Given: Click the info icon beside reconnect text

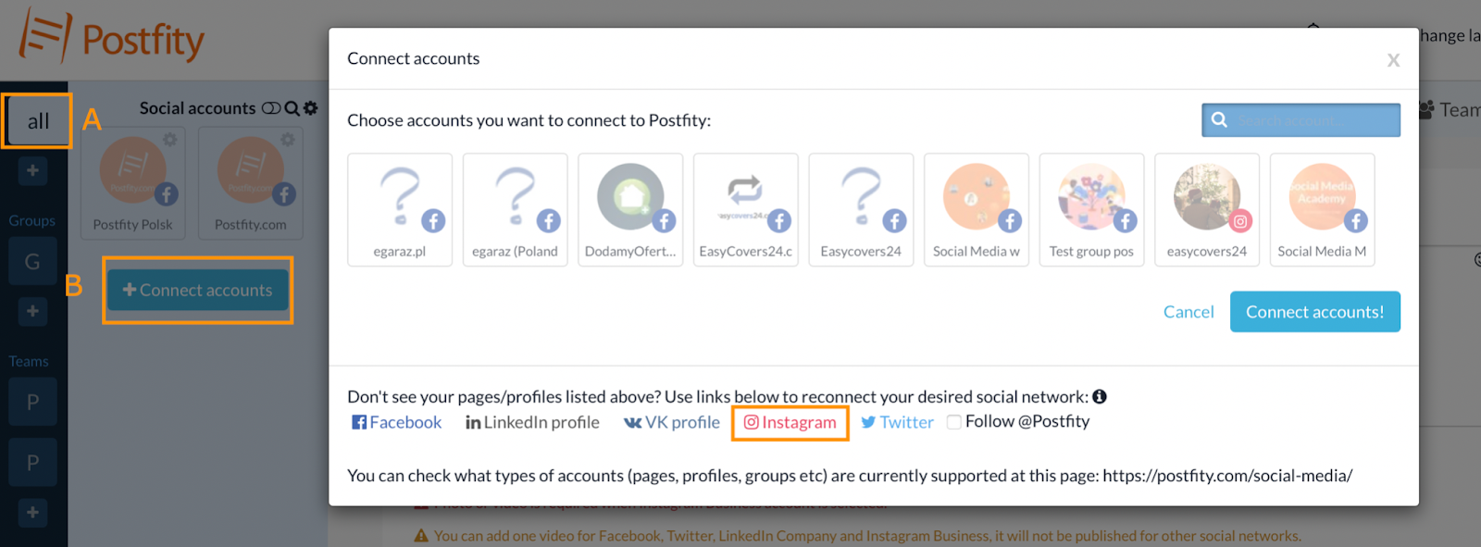Looking at the screenshot, I should [x=1100, y=396].
